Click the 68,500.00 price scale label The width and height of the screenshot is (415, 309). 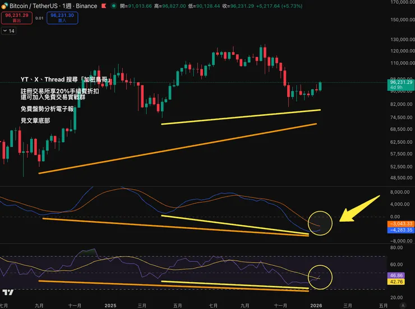401,129
